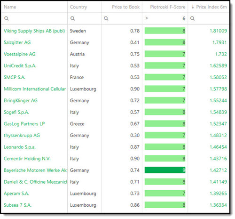Click Price Index value 1.36334
The image size is (235, 219).
pyautogui.click(x=218, y=205)
